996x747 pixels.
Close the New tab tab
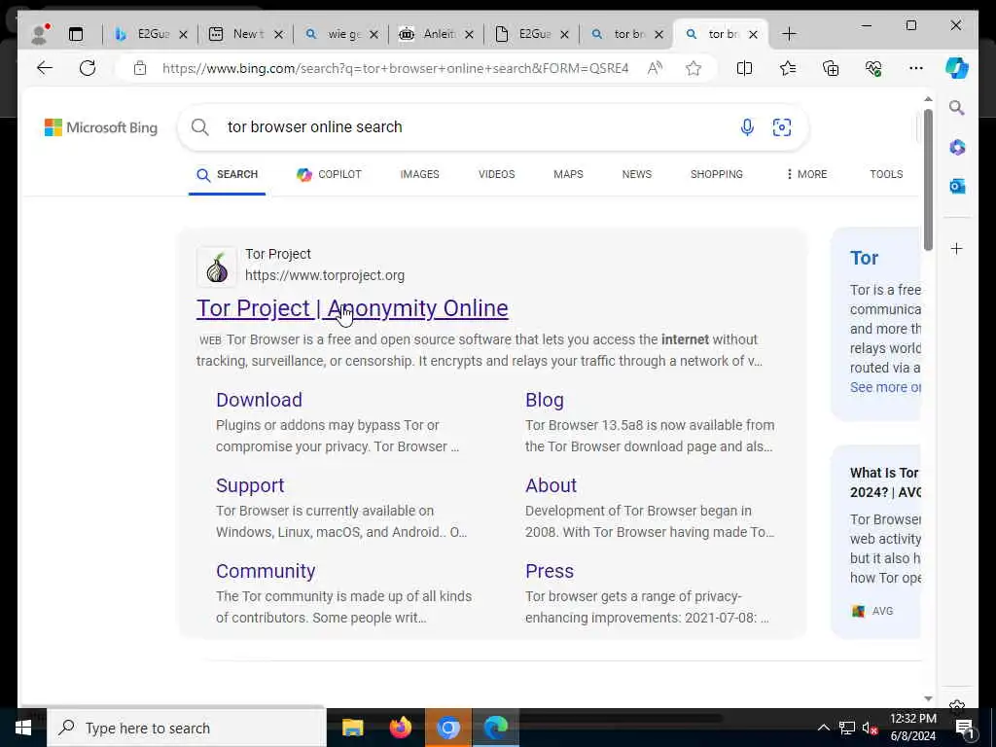278,34
